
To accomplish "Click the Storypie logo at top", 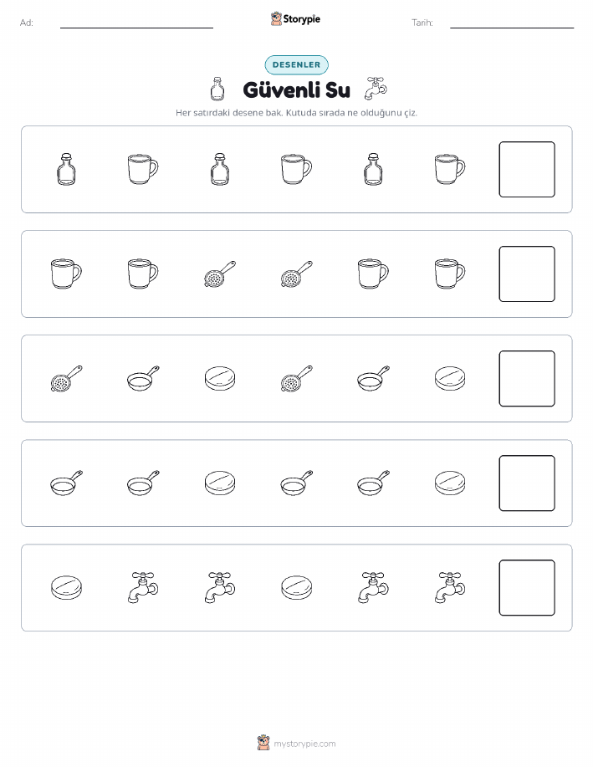I will [x=295, y=19].
